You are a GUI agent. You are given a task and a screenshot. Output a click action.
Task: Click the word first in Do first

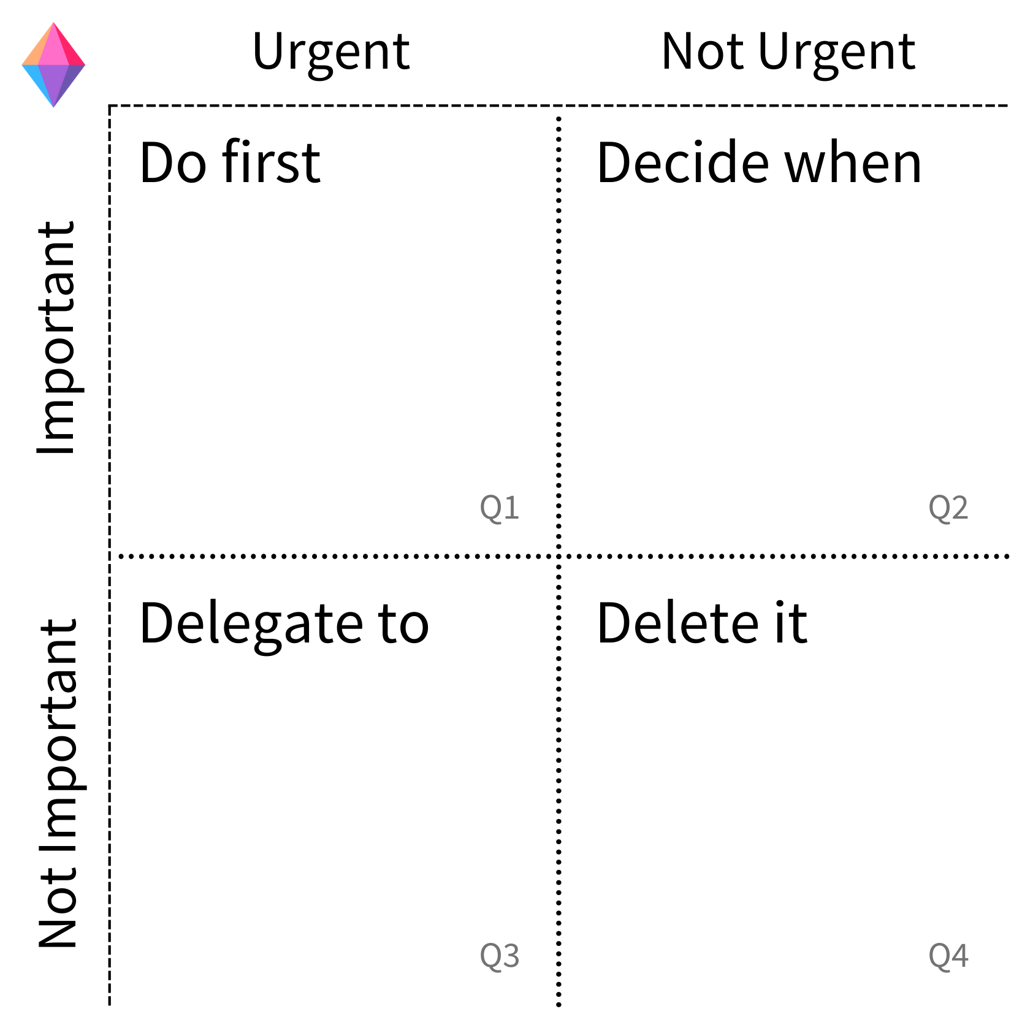click(x=271, y=161)
